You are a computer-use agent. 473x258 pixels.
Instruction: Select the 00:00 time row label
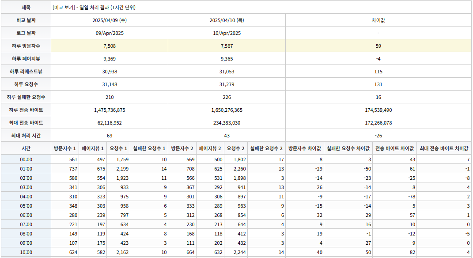pyautogui.click(x=26, y=159)
